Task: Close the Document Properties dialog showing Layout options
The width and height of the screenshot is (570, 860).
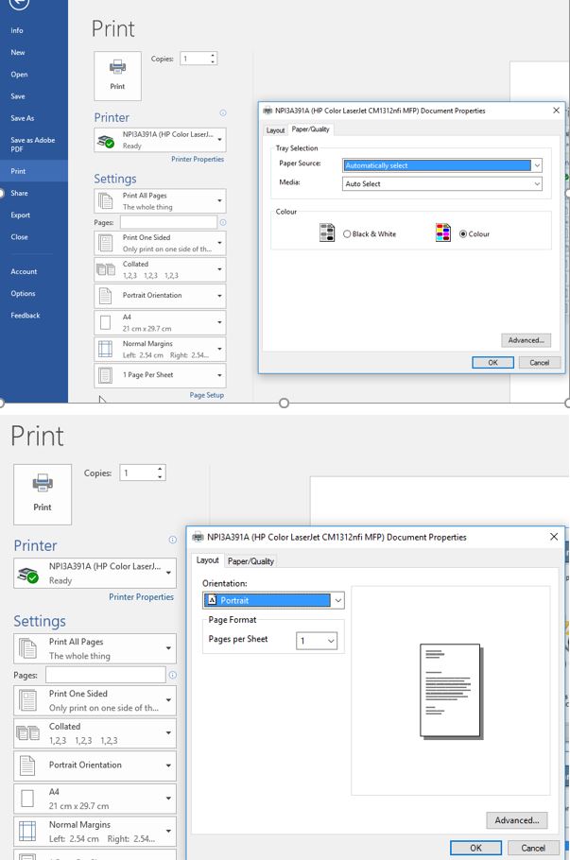Action: (x=554, y=537)
